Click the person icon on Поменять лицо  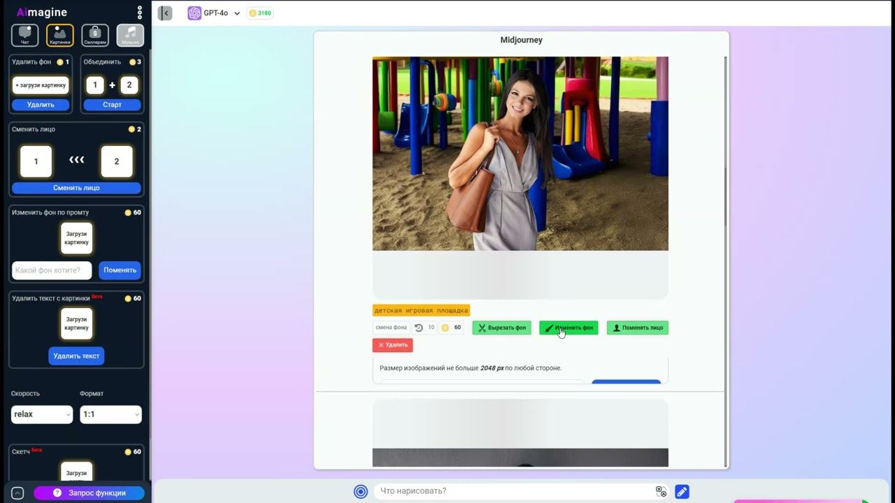(x=617, y=328)
